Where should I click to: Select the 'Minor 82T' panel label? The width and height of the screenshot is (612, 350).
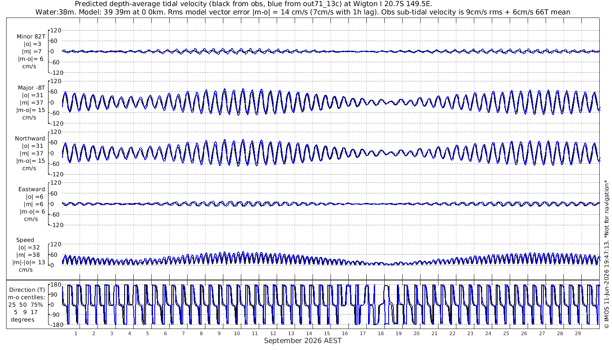pos(31,37)
